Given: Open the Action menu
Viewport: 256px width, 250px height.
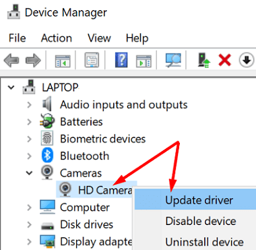Looking at the screenshot, I should (57, 38).
